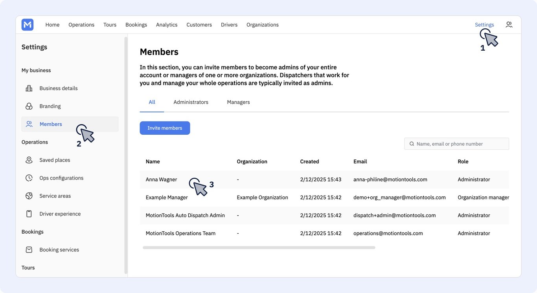
Task: Navigate to Customers
Action: tap(199, 25)
